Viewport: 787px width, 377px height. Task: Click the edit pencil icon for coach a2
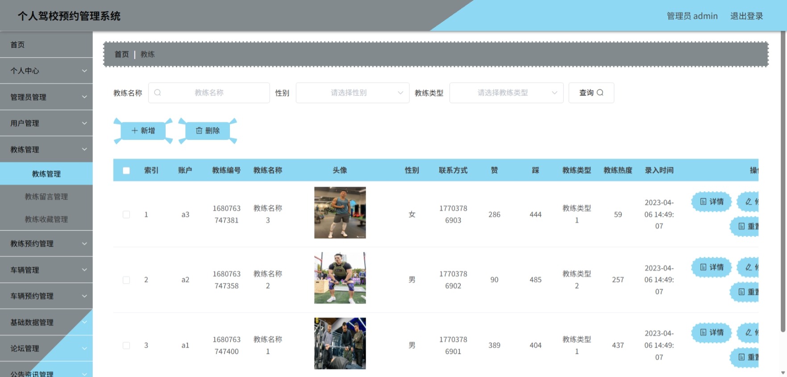pos(749,267)
